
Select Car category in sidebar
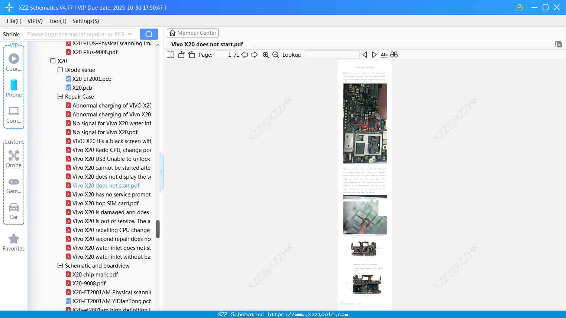tap(14, 212)
